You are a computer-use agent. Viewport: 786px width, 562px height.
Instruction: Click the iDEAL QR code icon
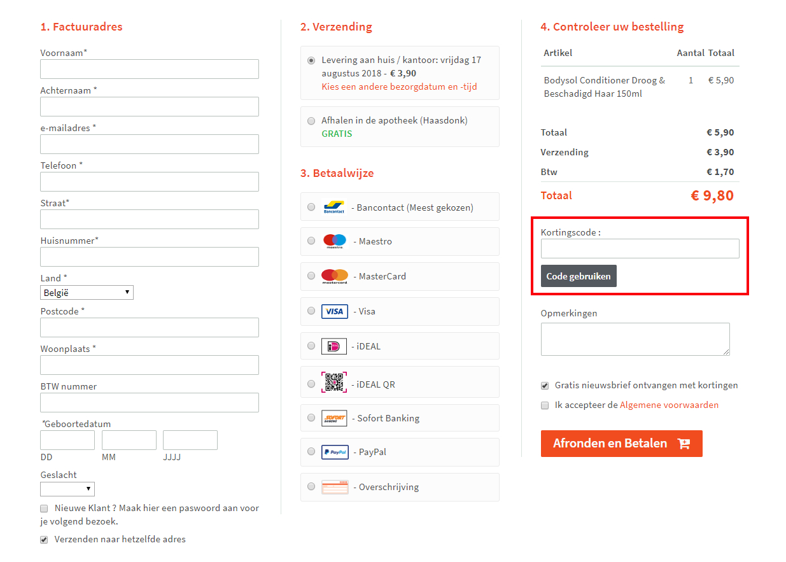pyautogui.click(x=334, y=383)
